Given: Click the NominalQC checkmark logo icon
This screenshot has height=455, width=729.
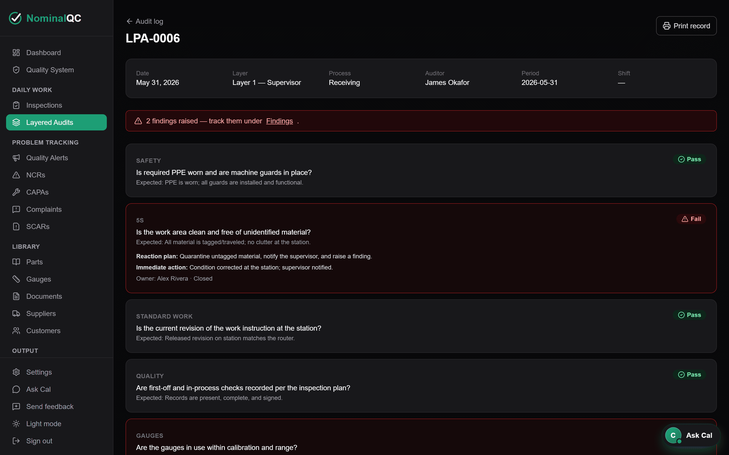Looking at the screenshot, I should pos(15,18).
